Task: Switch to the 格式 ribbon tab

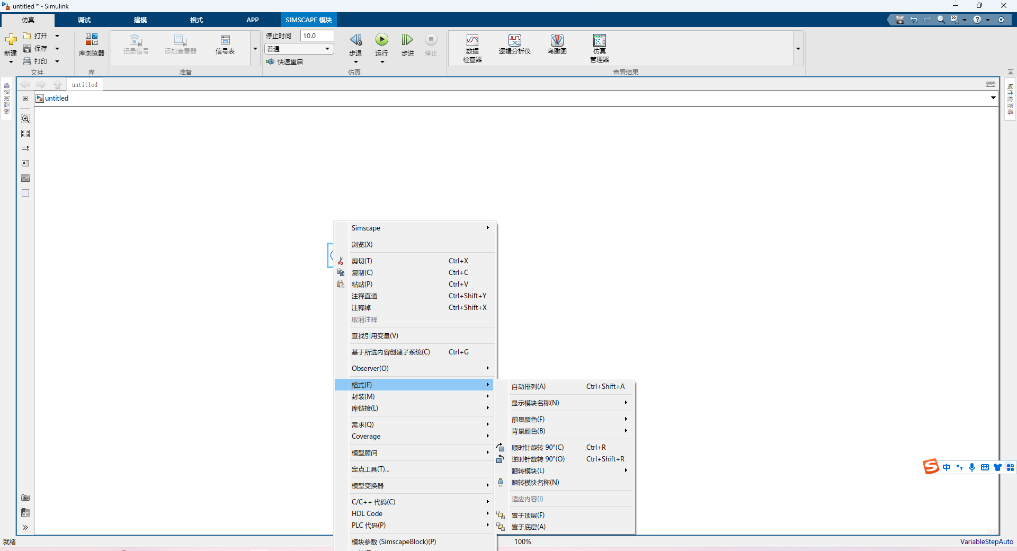Action: [197, 20]
